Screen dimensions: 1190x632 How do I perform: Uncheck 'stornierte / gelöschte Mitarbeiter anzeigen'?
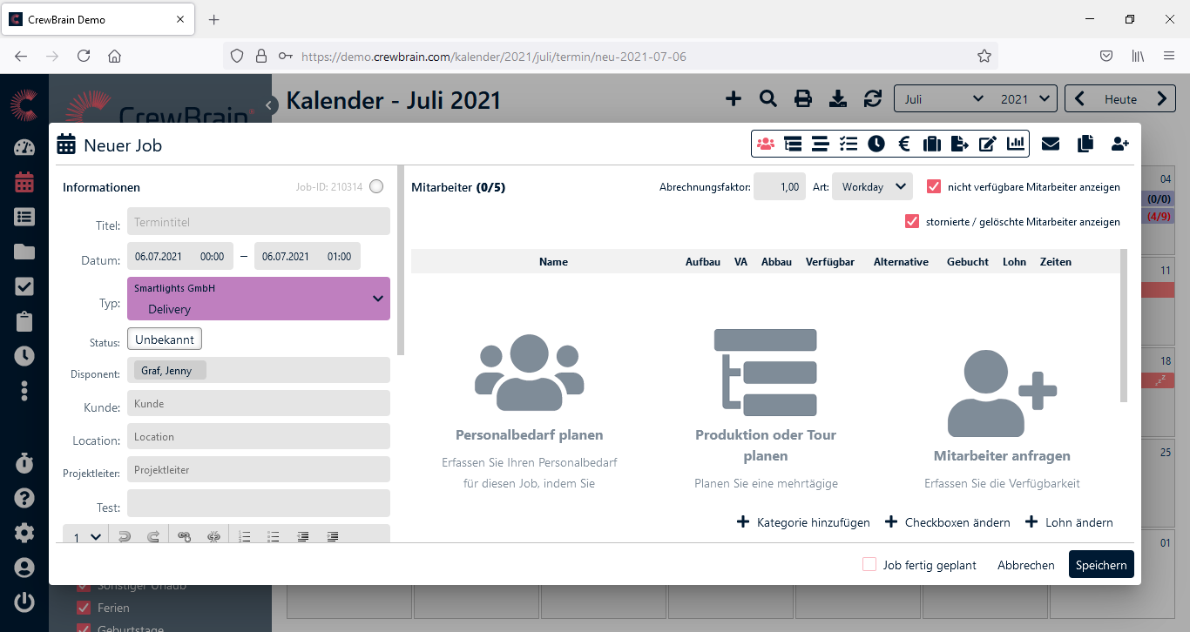click(x=912, y=221)
